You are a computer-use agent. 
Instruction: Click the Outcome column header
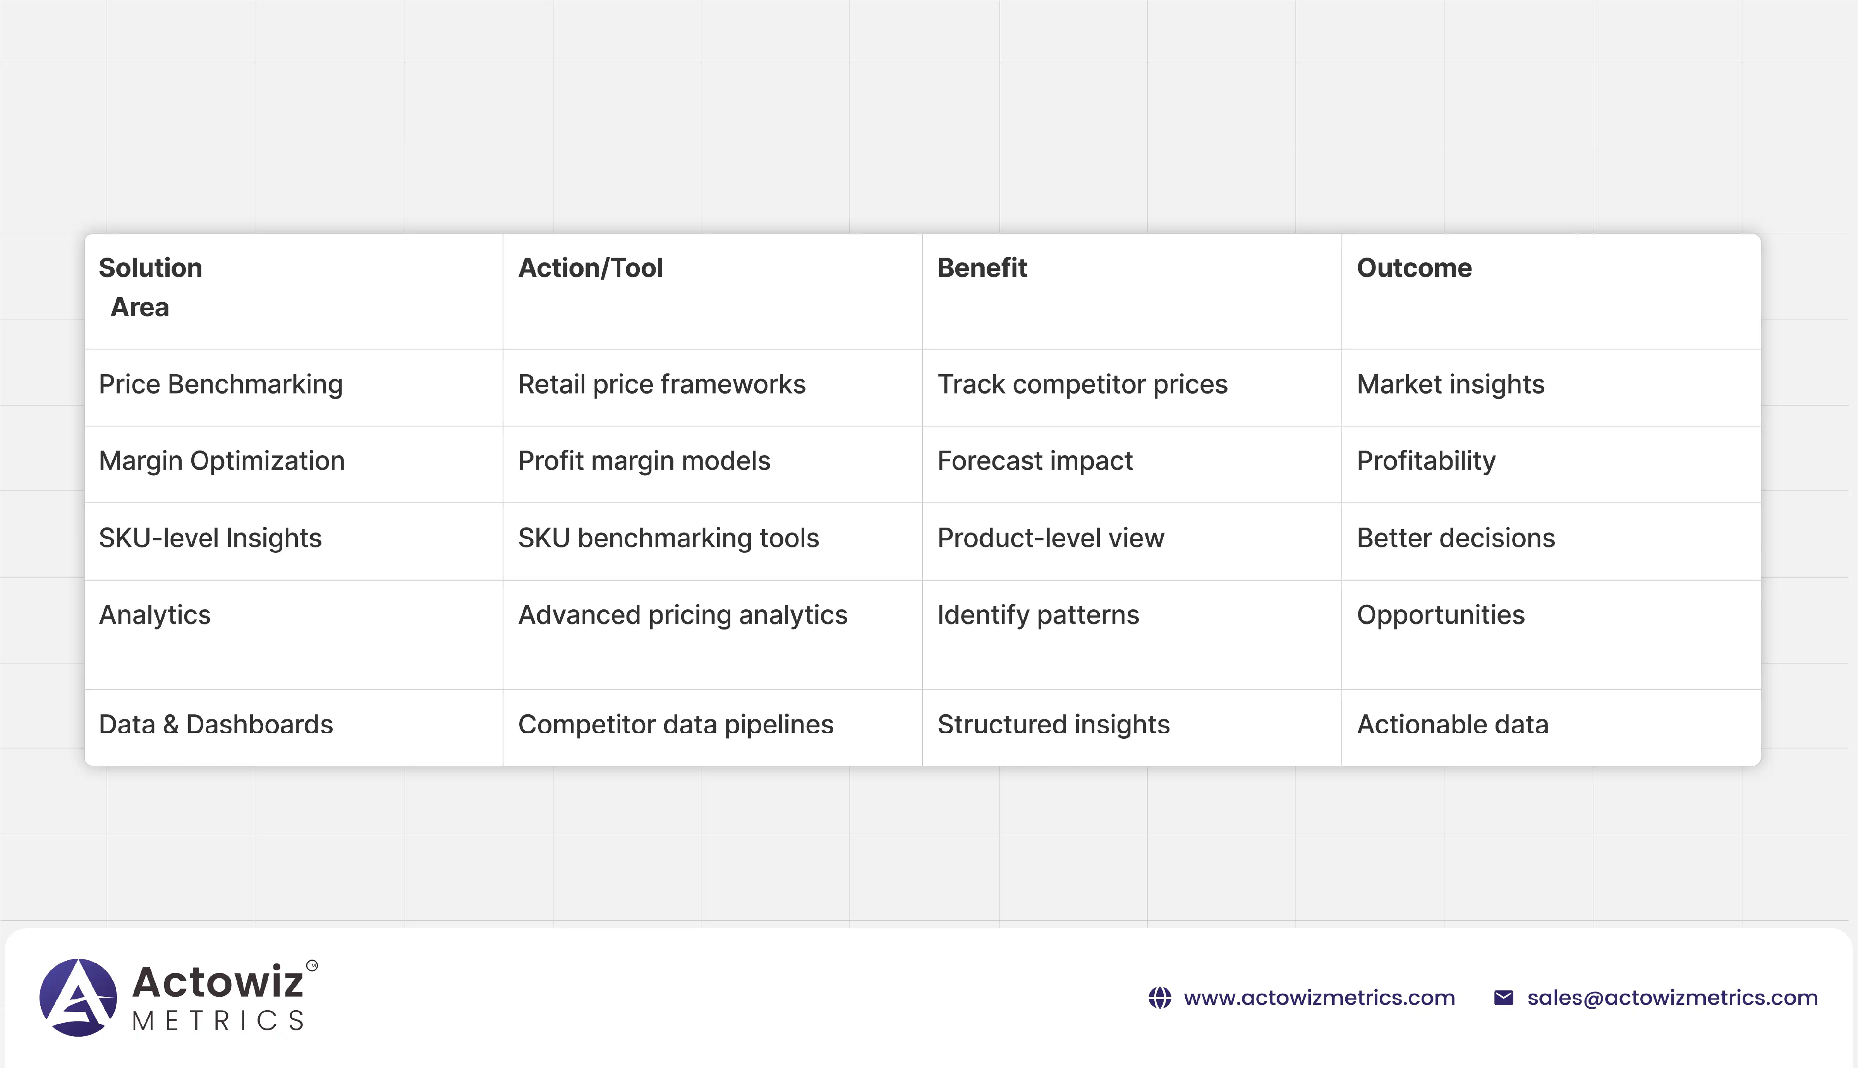click(1414, 268)
